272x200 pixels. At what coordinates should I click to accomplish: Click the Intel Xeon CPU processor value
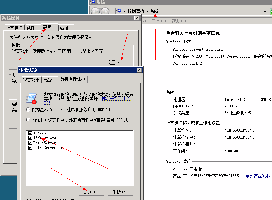point(248,99)
